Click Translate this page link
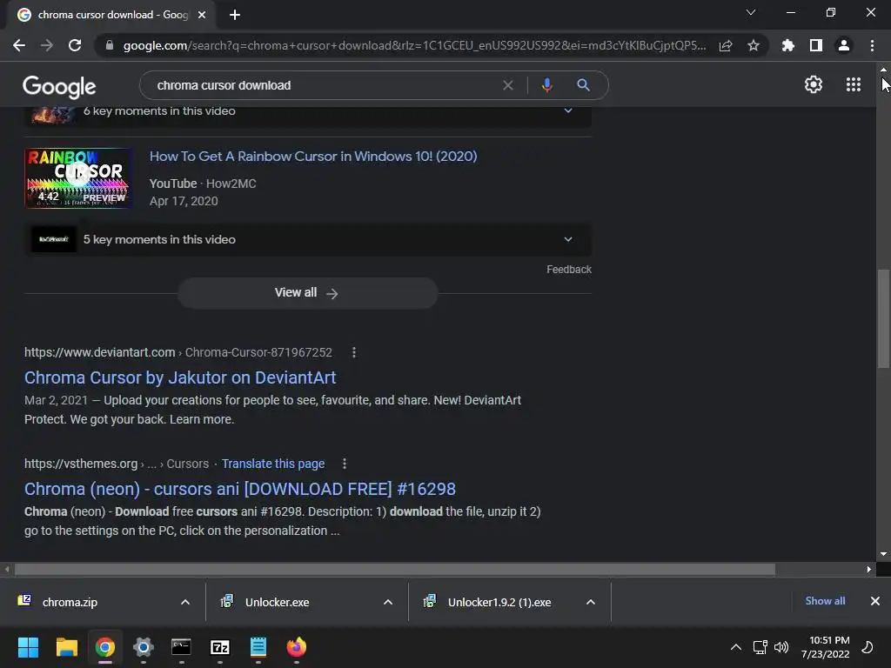The height and width of the screenshot is (668, 891). click(x=273, y=464)
